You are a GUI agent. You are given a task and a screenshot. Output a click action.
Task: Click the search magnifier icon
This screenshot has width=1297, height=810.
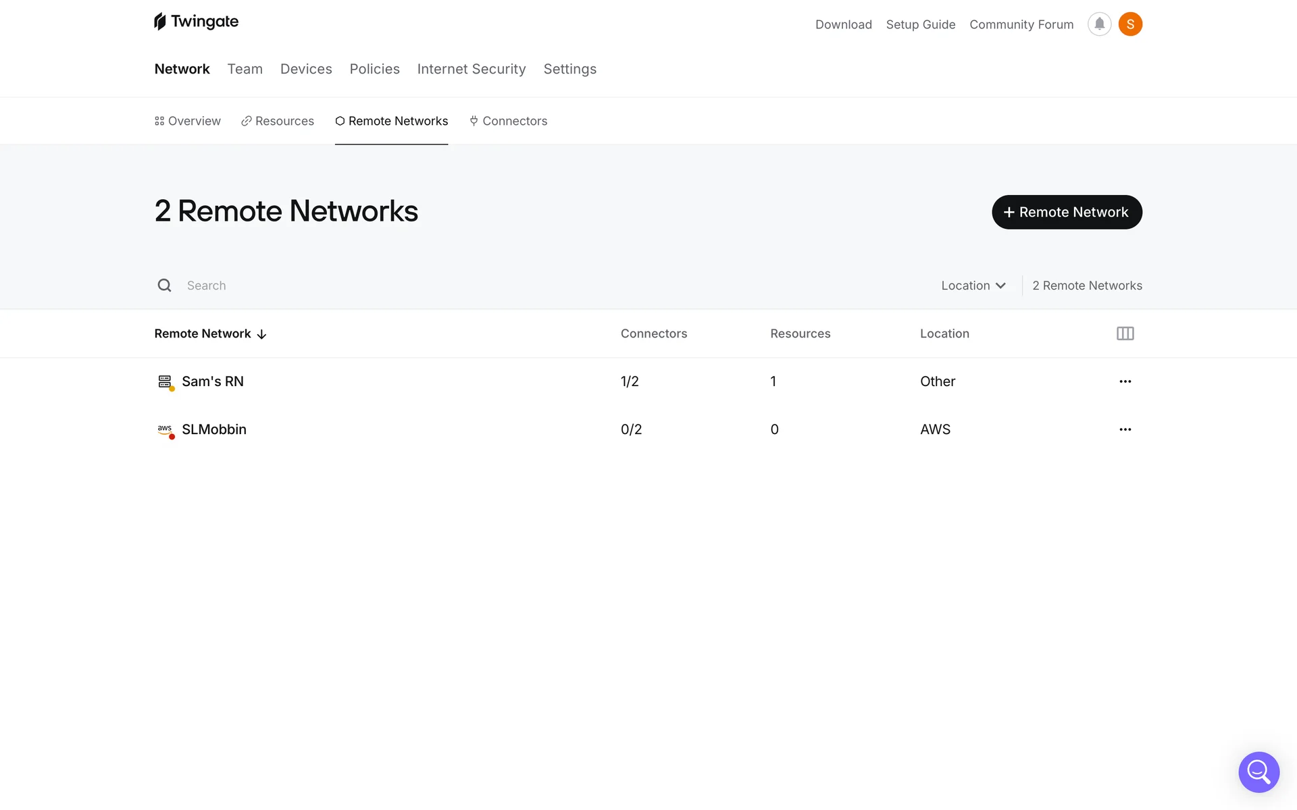164,286
